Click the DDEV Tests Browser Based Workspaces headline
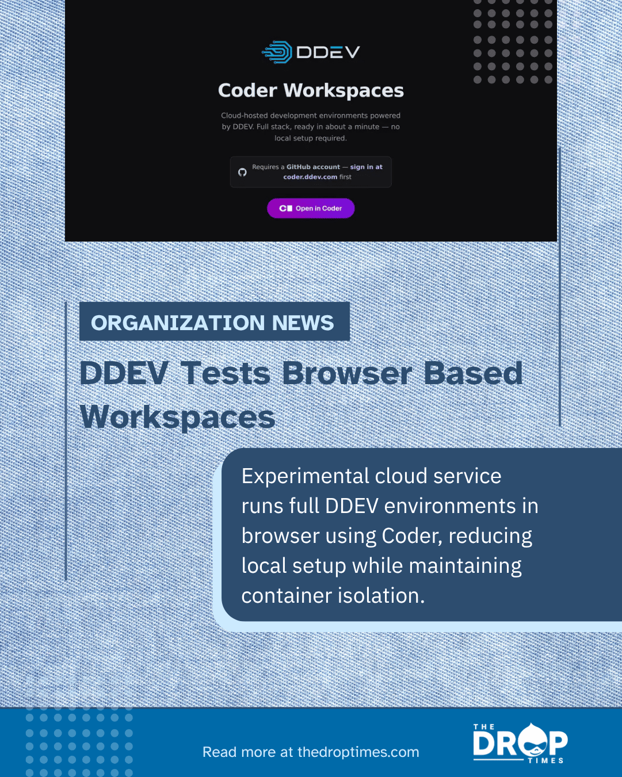 pyautogui.click(x=301, y=395)
